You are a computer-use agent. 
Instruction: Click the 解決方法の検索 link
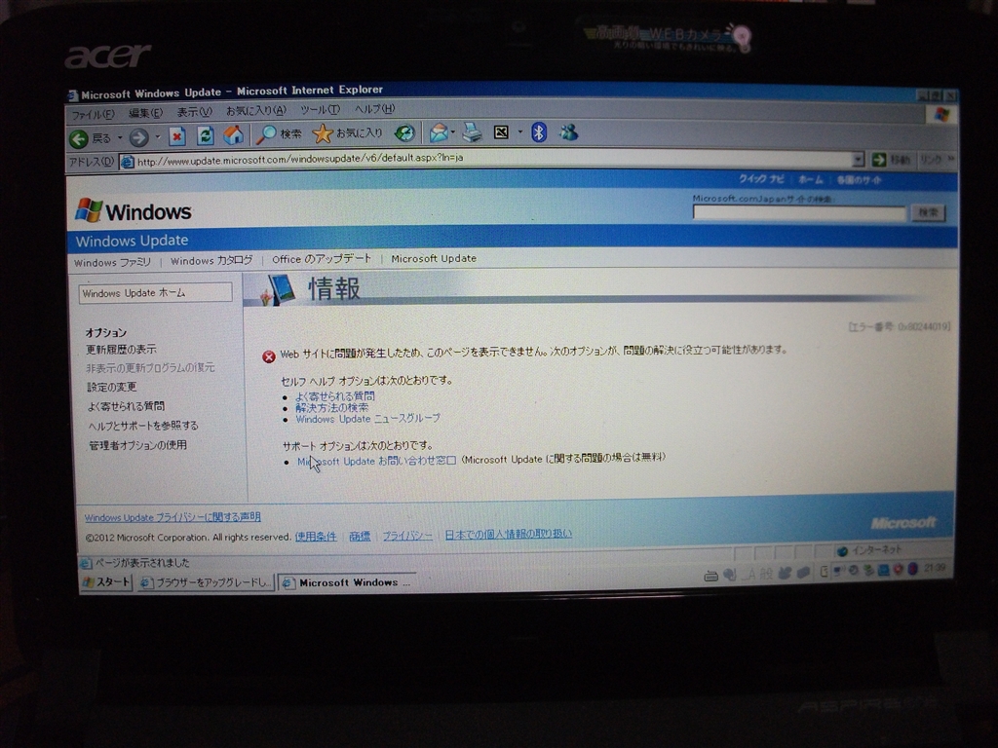tap(331, 408)
